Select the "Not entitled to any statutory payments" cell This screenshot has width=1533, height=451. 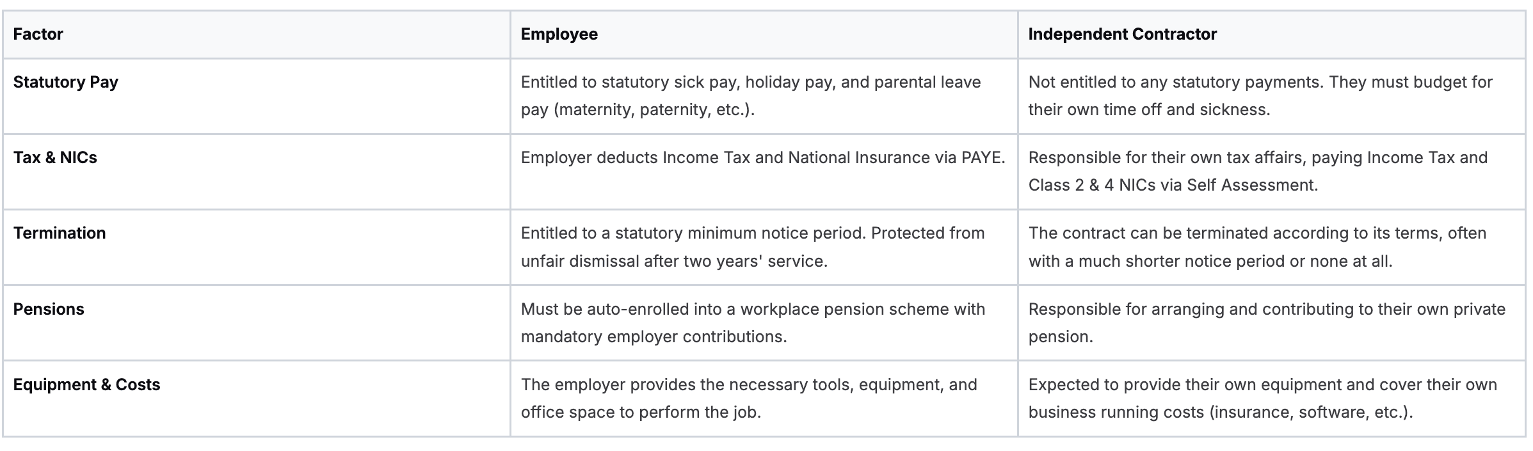1260,96
